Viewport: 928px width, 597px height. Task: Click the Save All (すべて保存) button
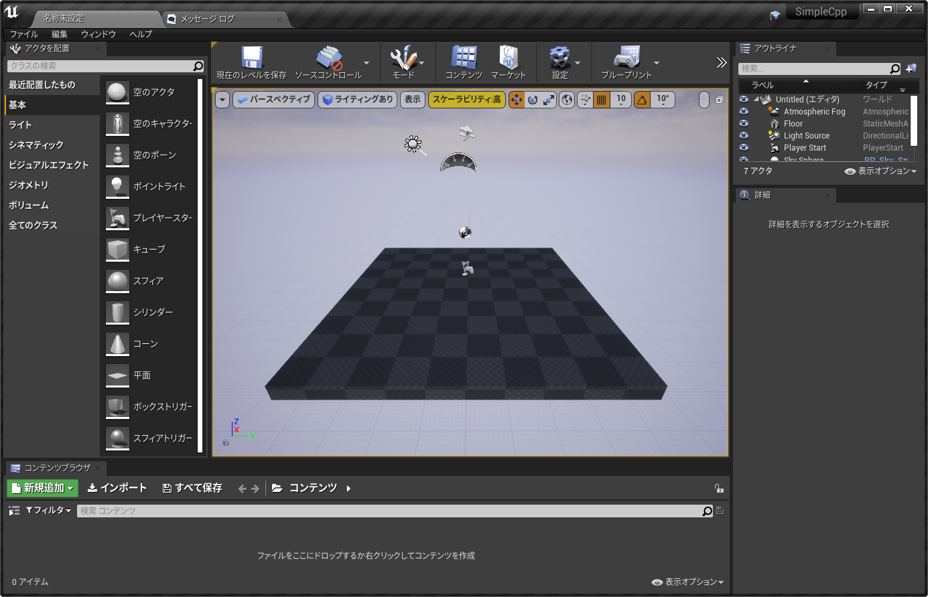pos(192,489)
